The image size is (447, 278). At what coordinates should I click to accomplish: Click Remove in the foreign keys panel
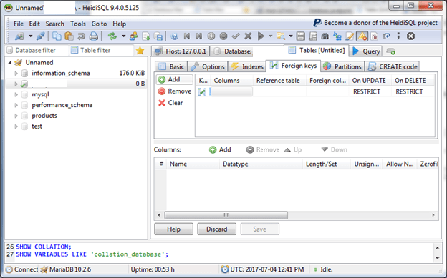175,91
